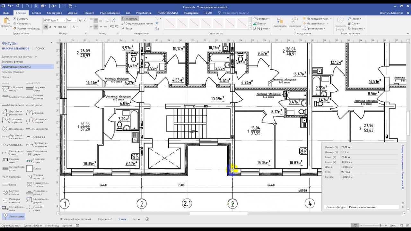Click Format Painter (Формат по образцу)
This screenshot has height=231, width=411.
pos(27,28)
